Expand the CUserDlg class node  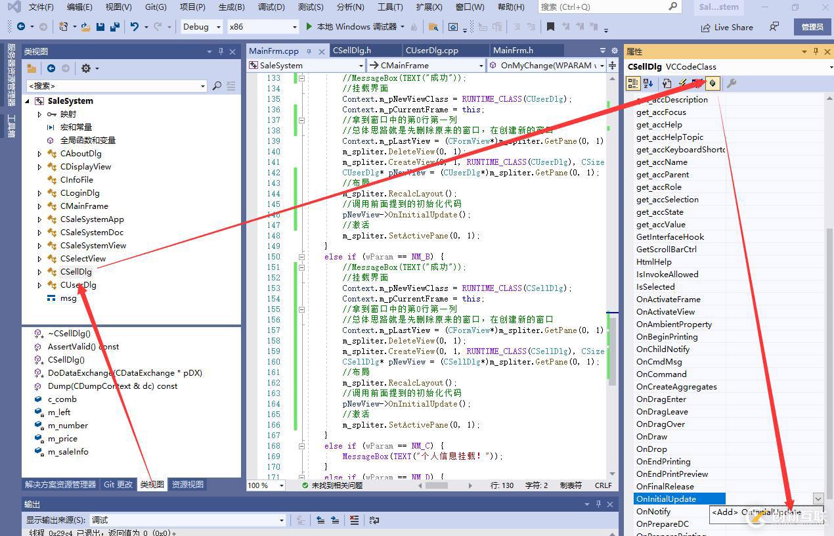39,285
